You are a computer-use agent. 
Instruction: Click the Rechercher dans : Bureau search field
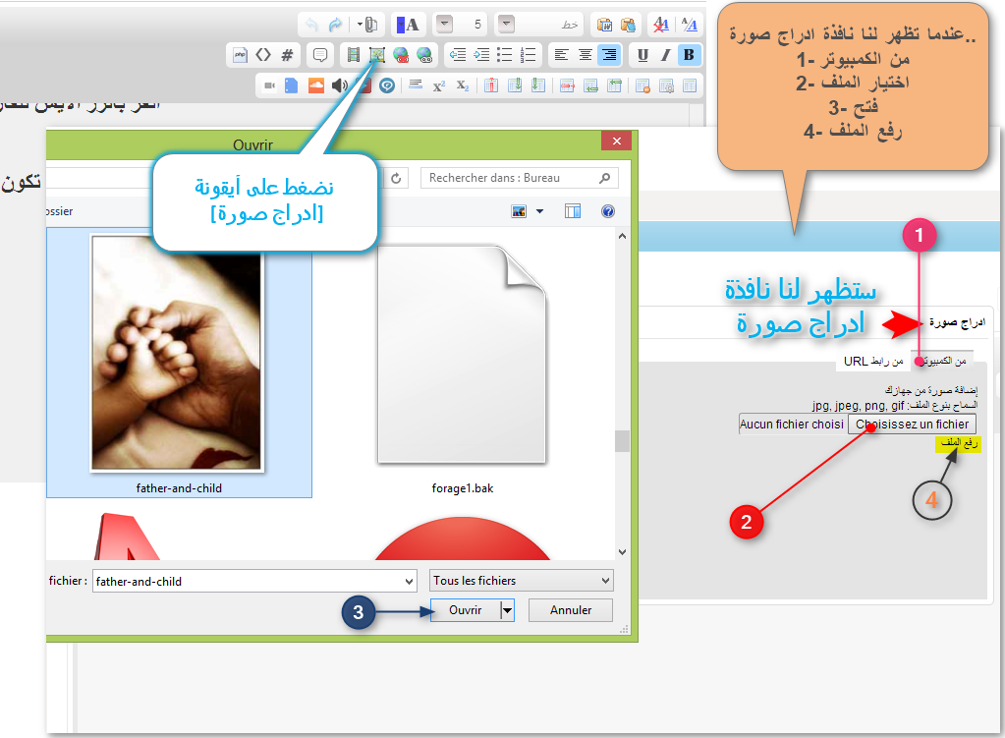[x=519, y=178]
